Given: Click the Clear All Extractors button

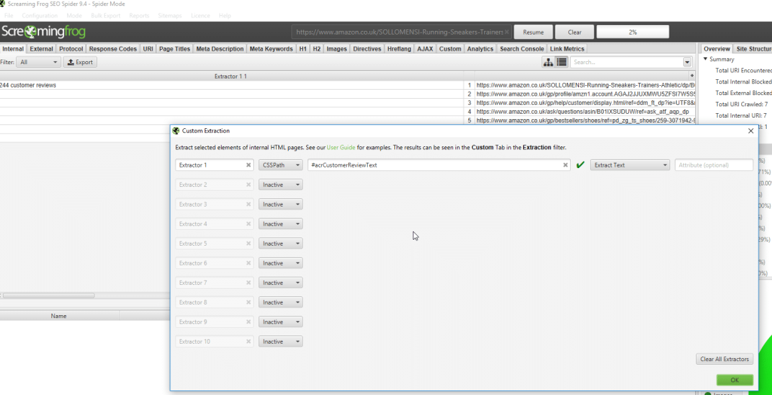Looking at the screenshot, I should click(725, 359).
